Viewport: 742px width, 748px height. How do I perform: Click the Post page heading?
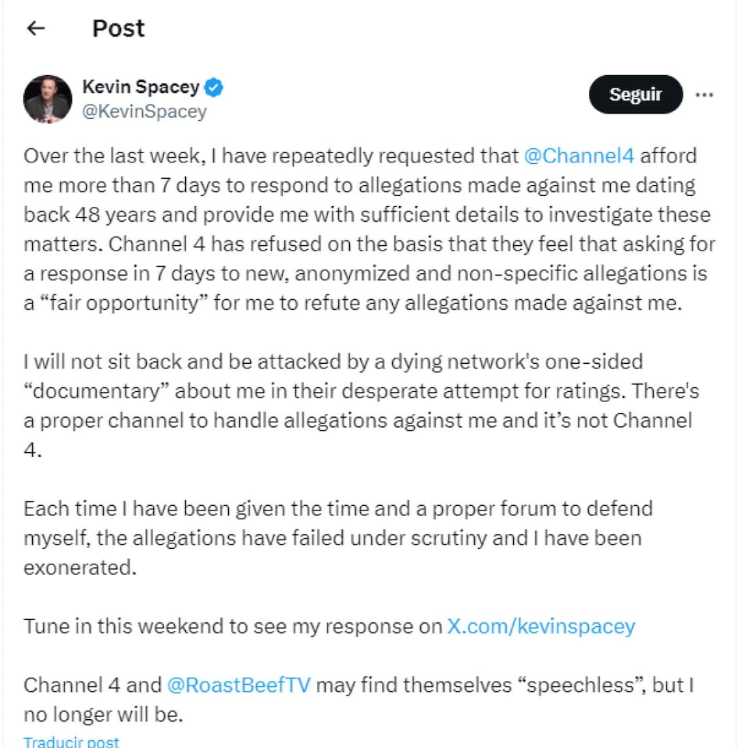[119, 29]
